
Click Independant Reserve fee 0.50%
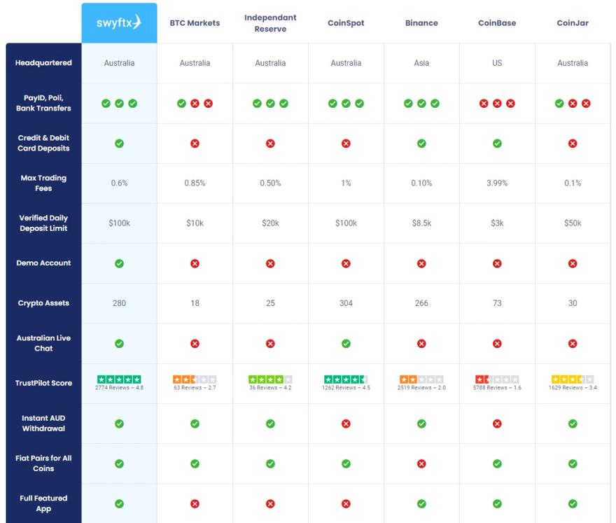point(270,183)
